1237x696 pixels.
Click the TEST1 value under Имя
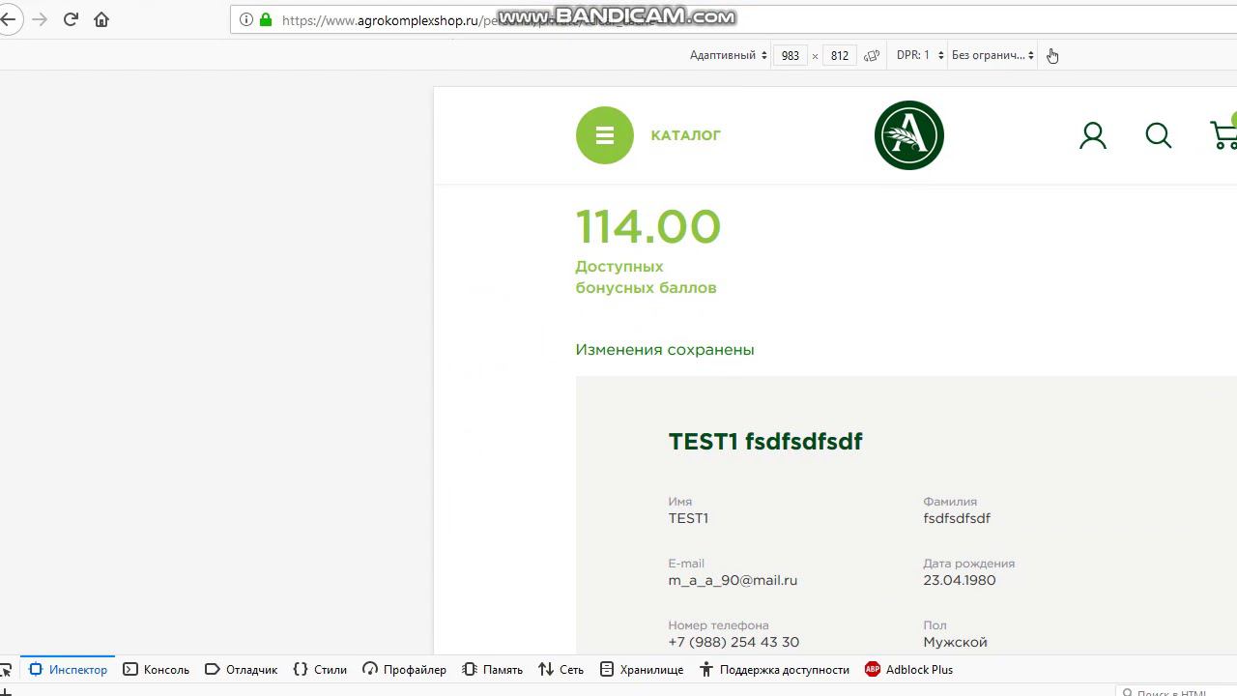click(x=688, y=518)
